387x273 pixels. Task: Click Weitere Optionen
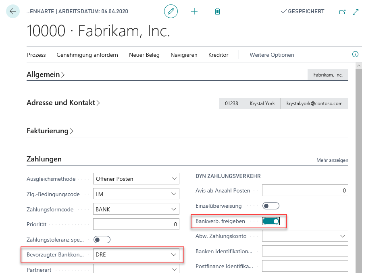pyautogui.click(x=272, y=55)
